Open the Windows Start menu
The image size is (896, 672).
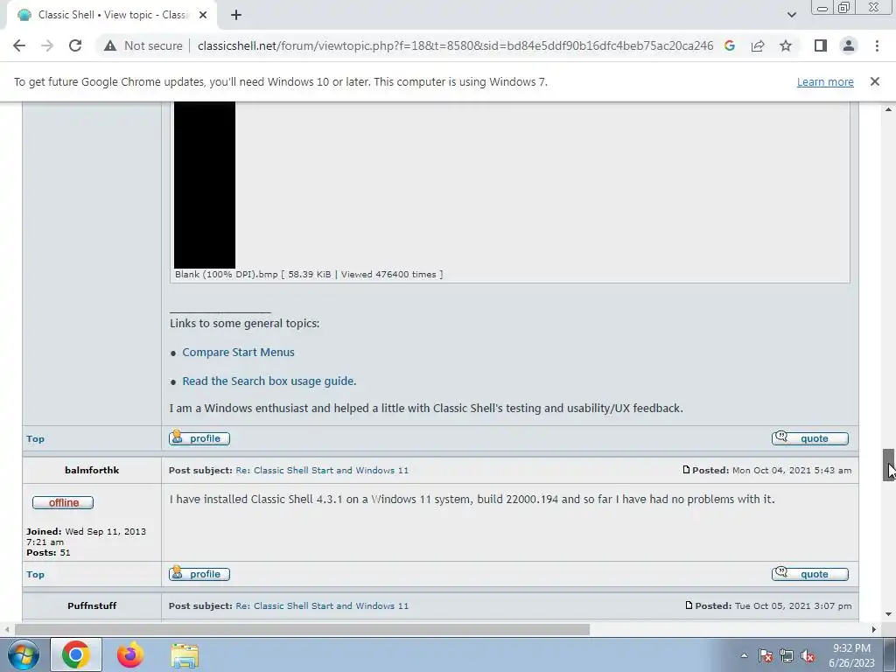[x=22, y=654]
